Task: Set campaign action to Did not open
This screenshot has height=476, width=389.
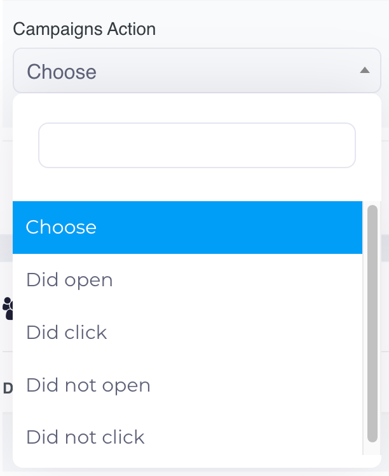Action: (88, 385)
